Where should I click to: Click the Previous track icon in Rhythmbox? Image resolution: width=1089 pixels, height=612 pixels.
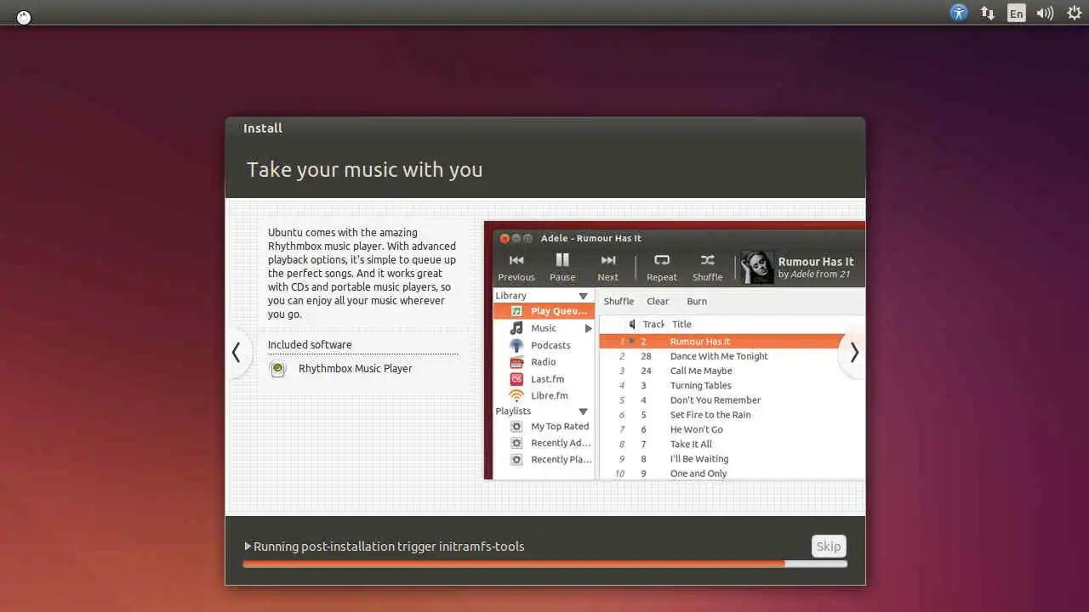tap(516, 260)
